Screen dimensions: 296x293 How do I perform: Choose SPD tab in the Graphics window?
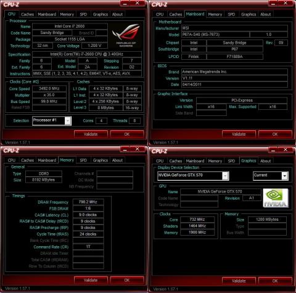231,161
